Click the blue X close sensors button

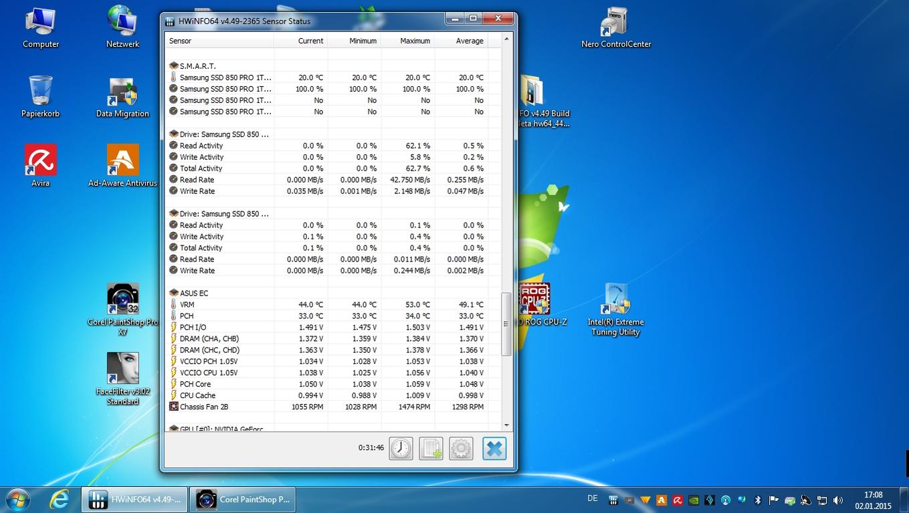494,448
